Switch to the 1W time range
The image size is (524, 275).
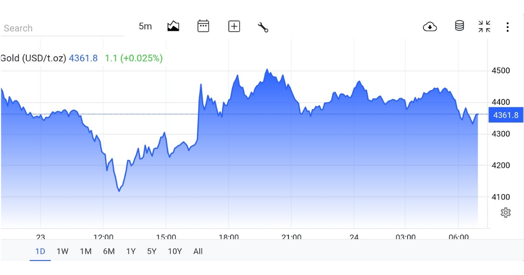click(62, 251)
